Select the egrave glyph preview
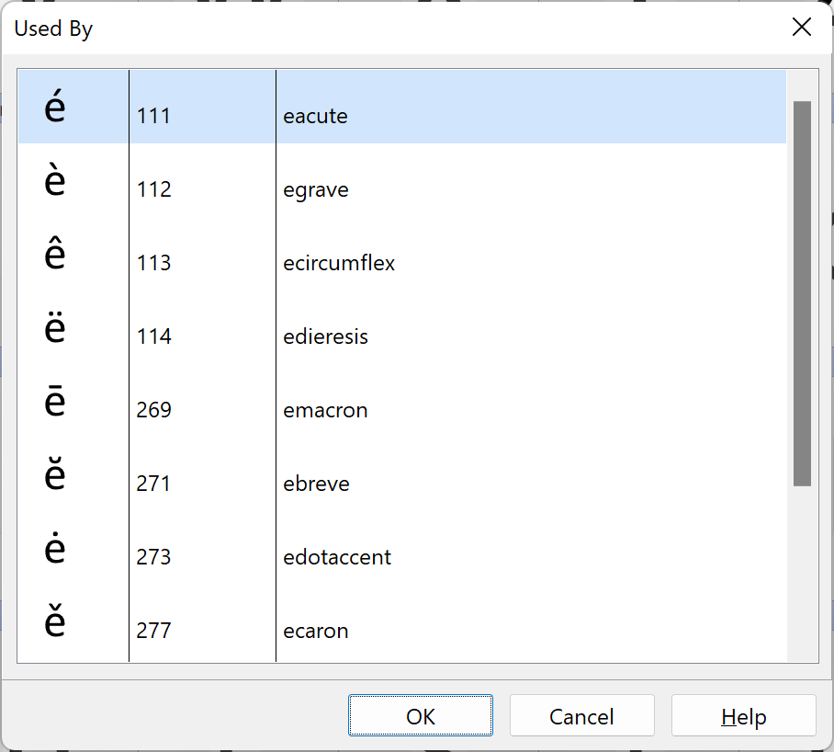Screen dimensions: 834x752 (55, 182)
